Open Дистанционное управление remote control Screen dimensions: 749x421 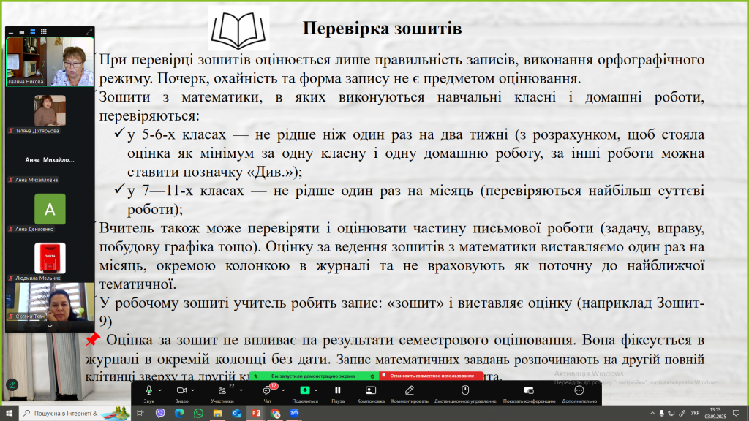click(465, 393)
